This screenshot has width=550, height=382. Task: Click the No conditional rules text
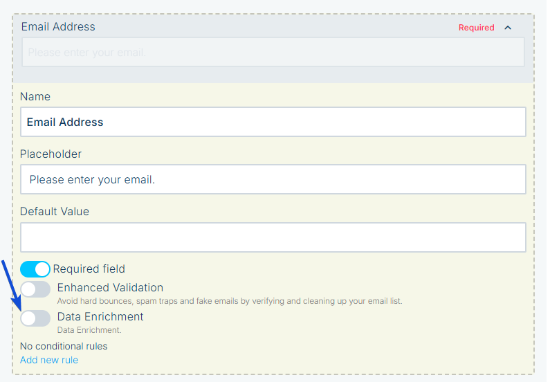[x=64, y=346]
